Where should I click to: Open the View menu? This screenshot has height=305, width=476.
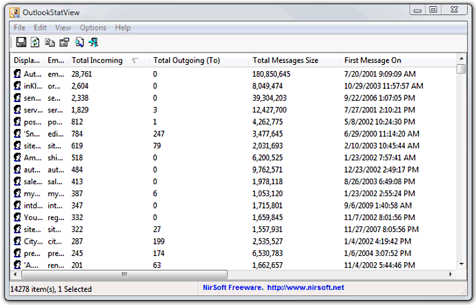coord(63,28)
